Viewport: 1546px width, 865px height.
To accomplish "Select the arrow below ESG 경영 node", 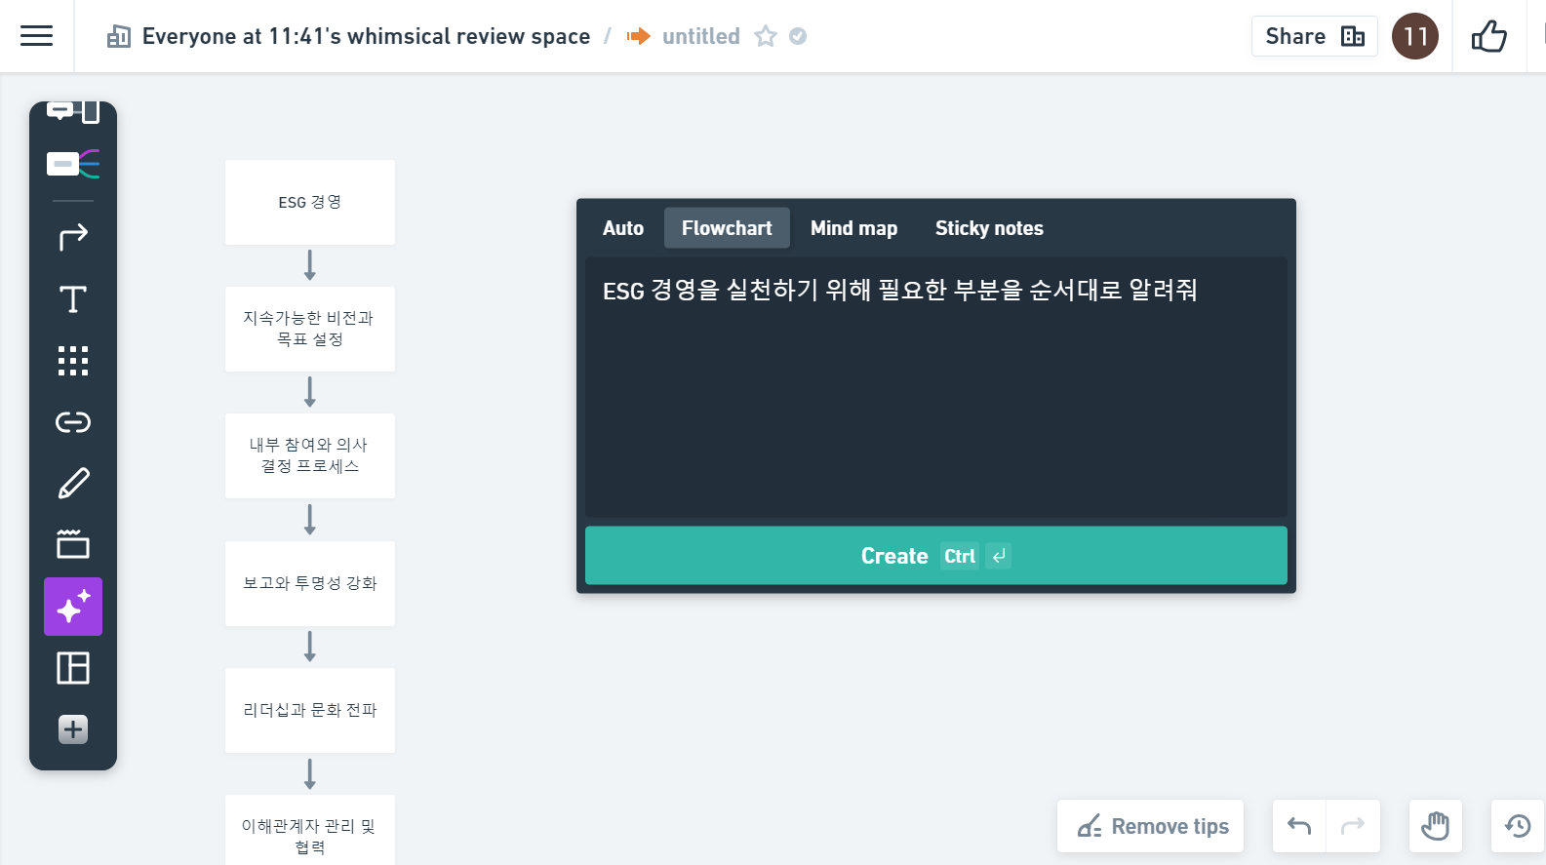I will [310, 265].
